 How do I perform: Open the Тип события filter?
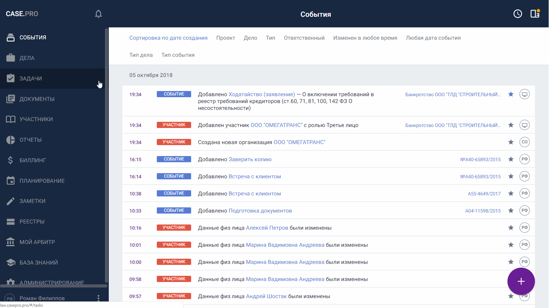pyautogui.click(x=178, y=55)
